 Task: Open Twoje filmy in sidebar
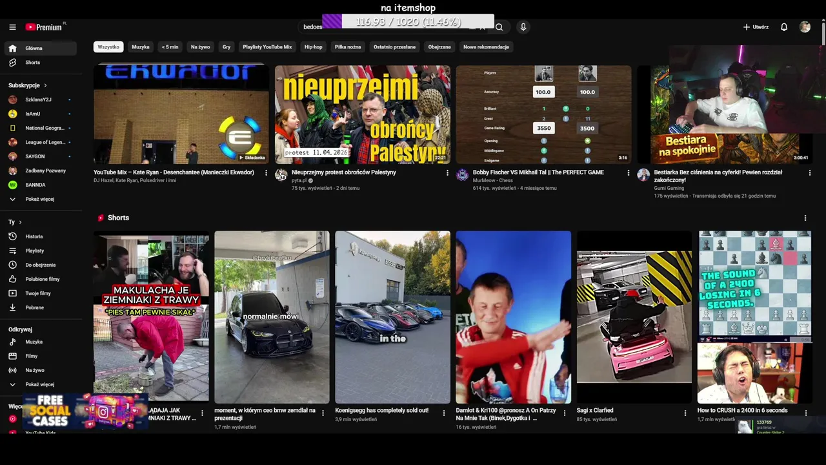pyautogui.click(x=41, y=293)
